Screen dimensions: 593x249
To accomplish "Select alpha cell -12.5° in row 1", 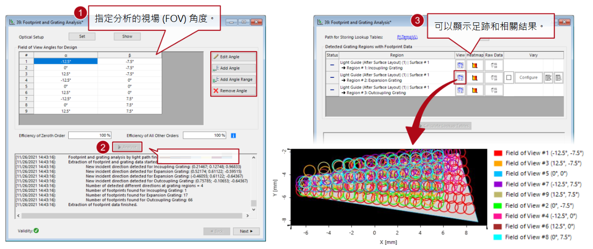I will click(65, 61).
